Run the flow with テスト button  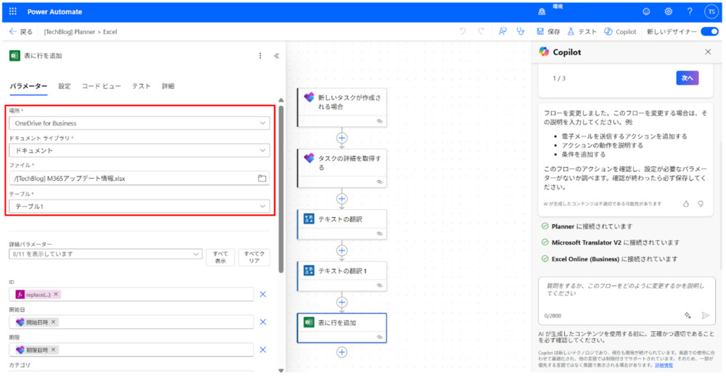coord(582,31)
